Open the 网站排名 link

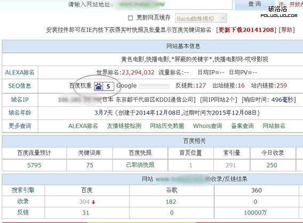click(x=274, y=126)
